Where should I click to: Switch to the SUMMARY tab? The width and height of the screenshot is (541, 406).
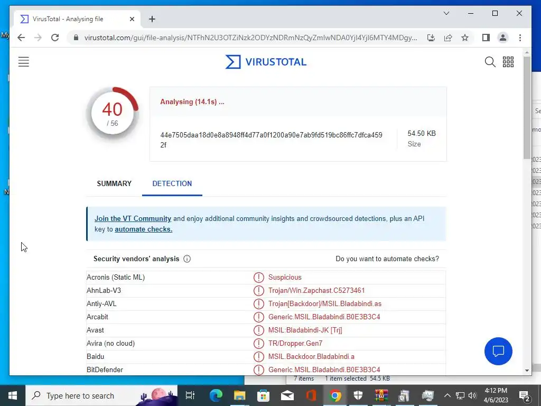pos(114,183)
